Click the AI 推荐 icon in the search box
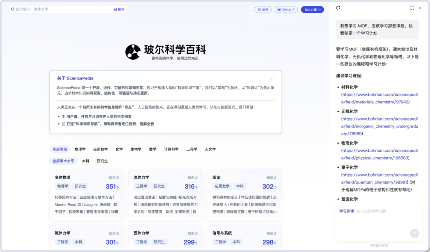 point(119,9)
